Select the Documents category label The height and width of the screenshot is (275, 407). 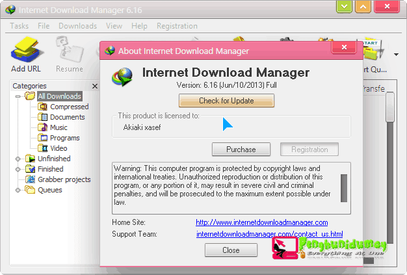coord(68,117)
